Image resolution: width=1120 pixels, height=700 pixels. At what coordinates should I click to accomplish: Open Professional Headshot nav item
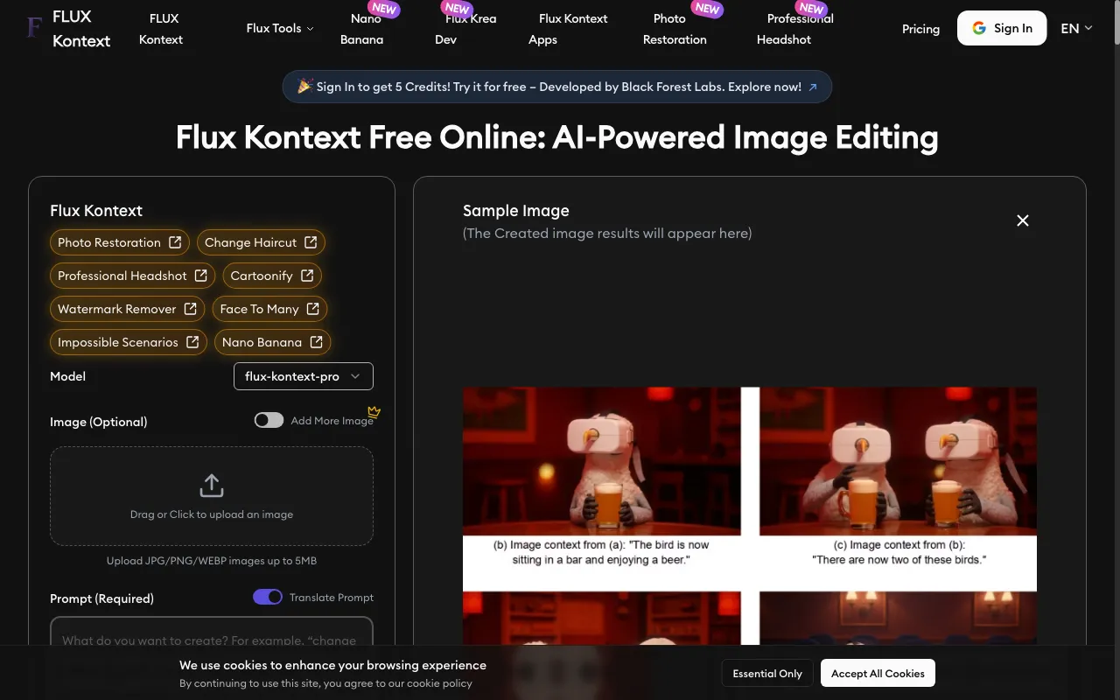pyautogui.click(x=795, y=29)
